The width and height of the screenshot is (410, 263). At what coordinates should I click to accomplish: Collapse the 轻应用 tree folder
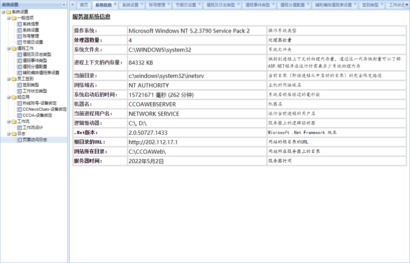(9, 97)
